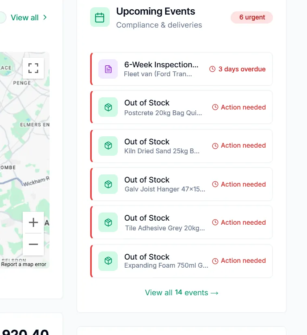
Task: Click the box icon beside Galv Joist Hanger
Action: pos(108,184)
